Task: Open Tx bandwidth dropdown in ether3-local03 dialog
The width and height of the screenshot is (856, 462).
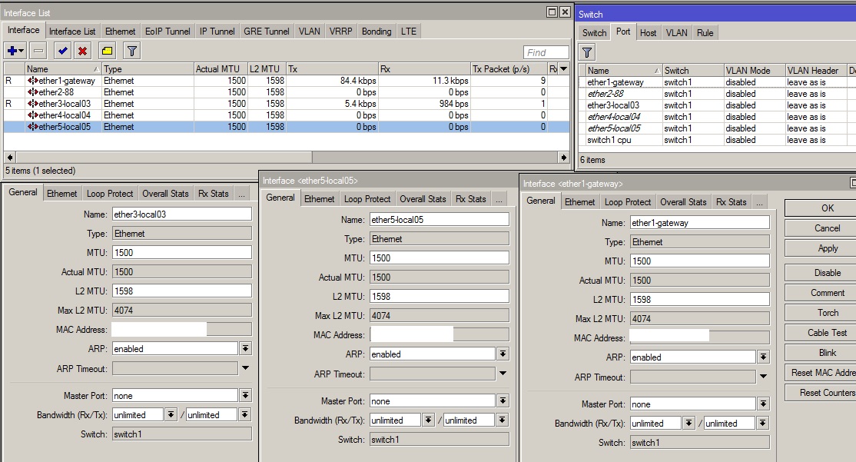Action: point(244,415)
